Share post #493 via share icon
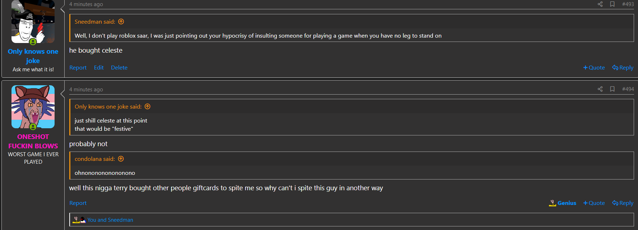Screen dimensions: 638x230 tap(600, 4)
